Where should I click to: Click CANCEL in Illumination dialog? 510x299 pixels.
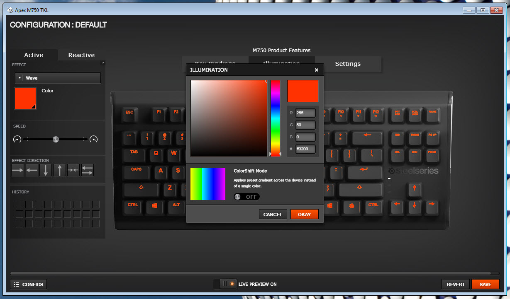[x=273, y=215]
